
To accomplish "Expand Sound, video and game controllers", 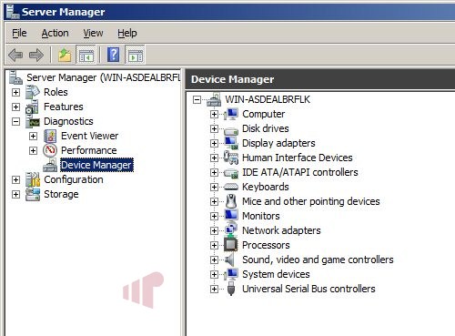I will [x=214, y=260].
